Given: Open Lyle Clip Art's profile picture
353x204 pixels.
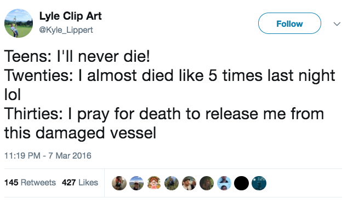Looking at the screenshot, I should [x=19, y=24].
